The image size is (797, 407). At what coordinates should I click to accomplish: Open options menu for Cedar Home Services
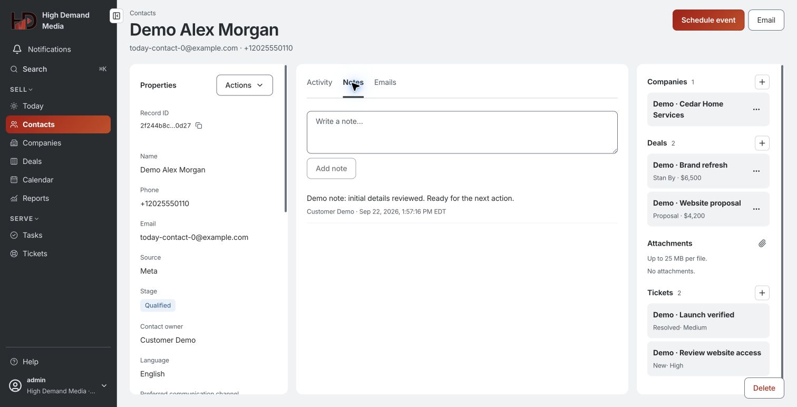point(756,110)
